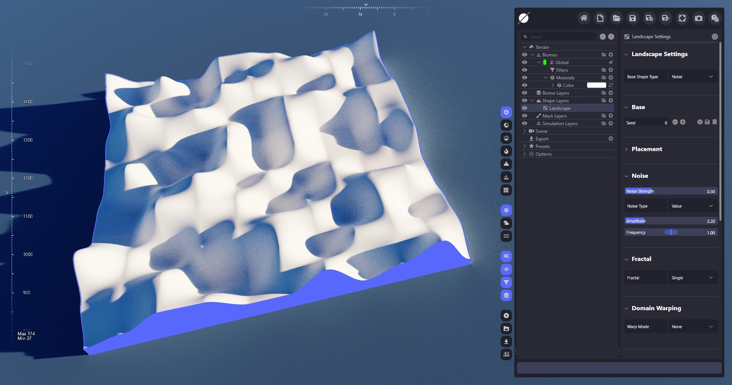Image resolution: width=732 pixels, height=385 pixels.
Task: Expand the Placement section
Action: [647, 149]
